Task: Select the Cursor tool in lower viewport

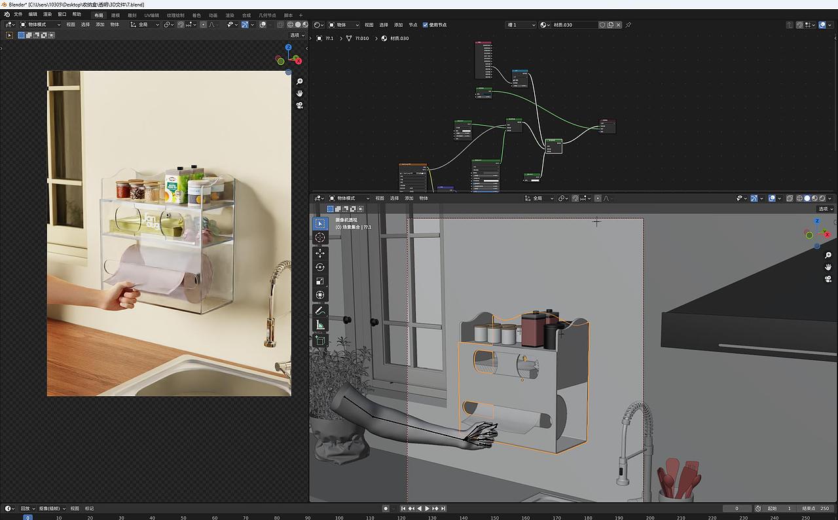Action: click(320, 238)
